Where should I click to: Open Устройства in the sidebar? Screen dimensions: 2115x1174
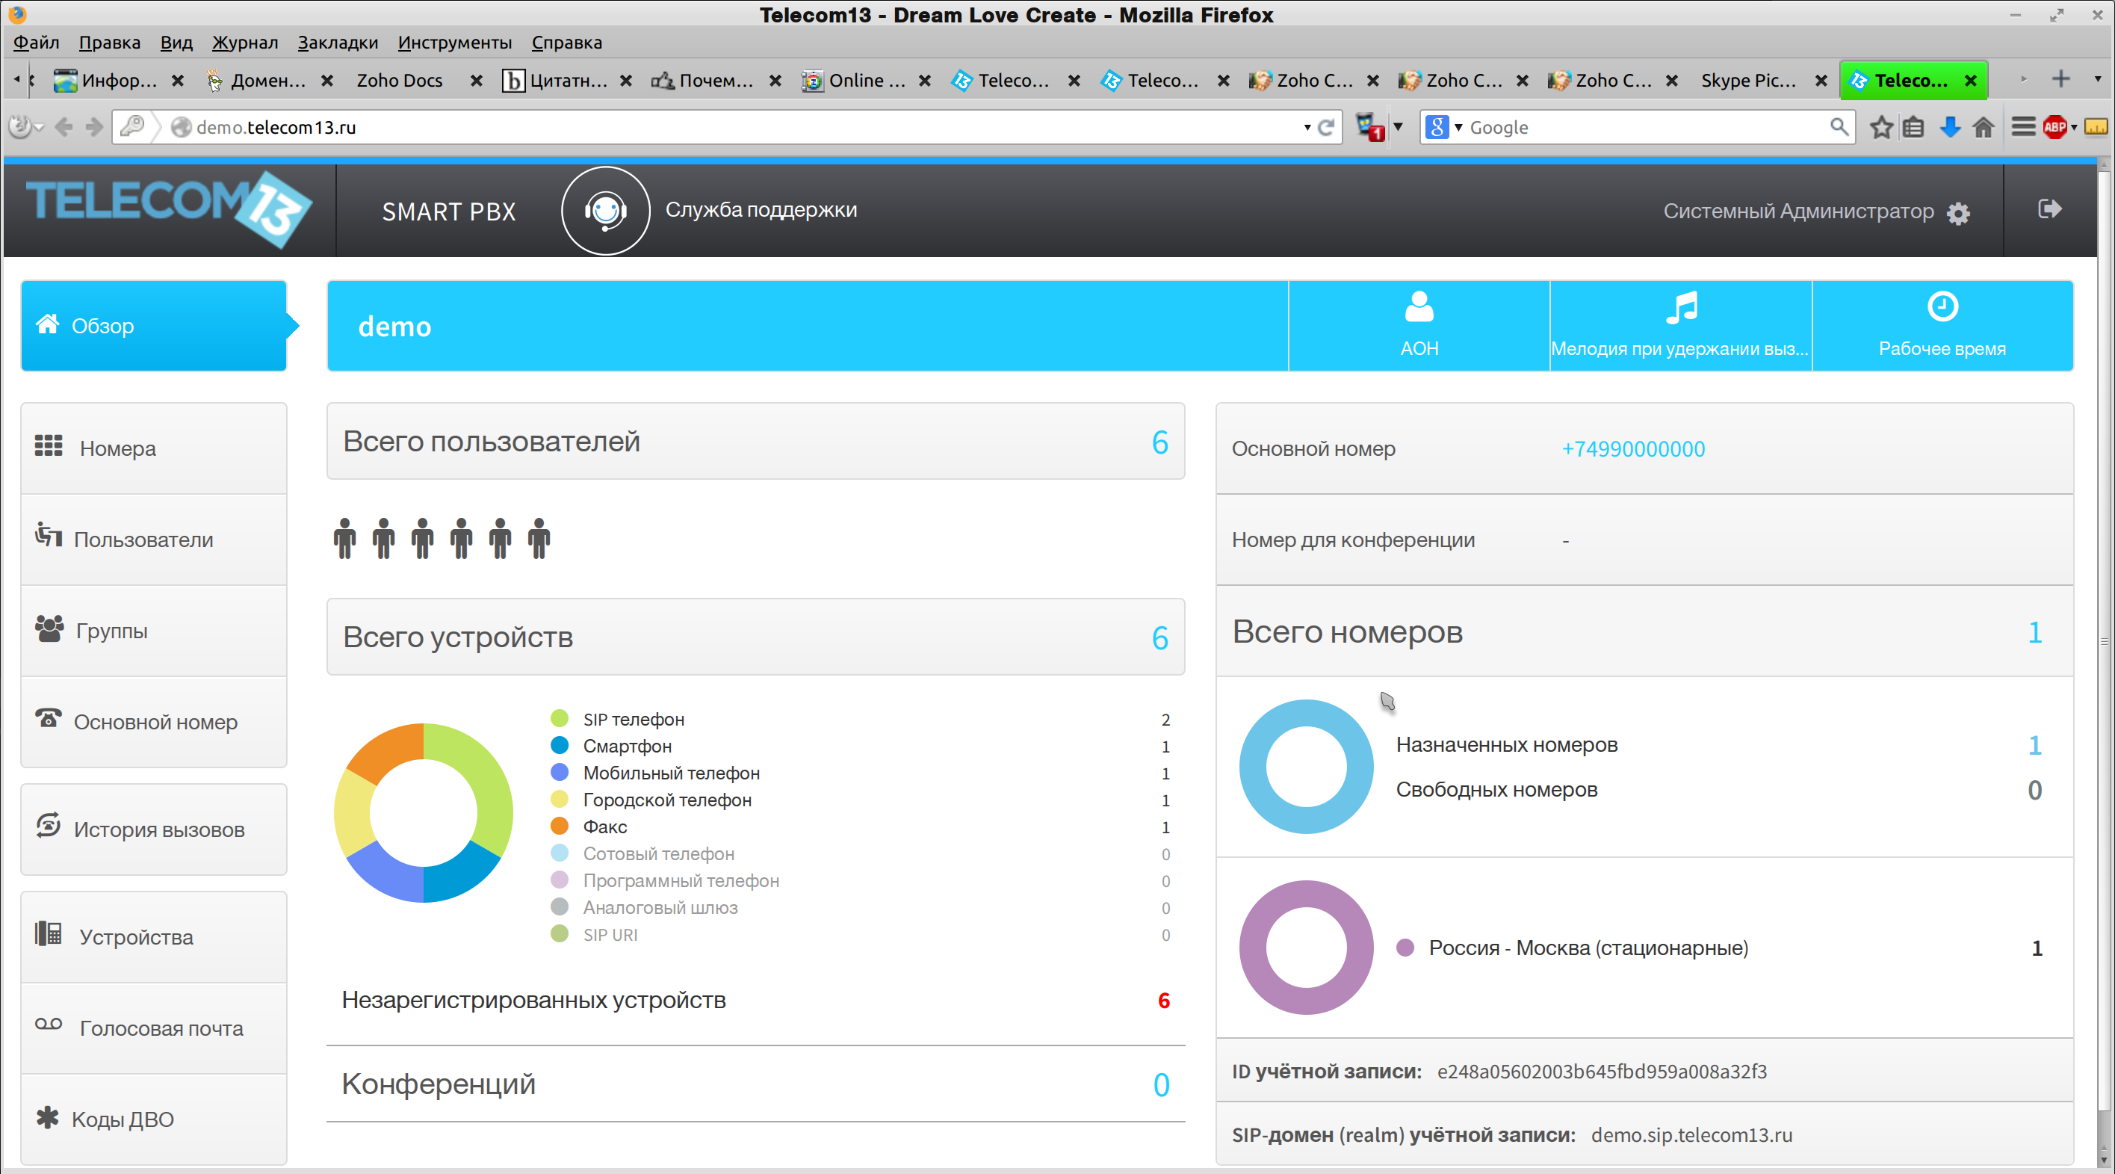(154, 937)
